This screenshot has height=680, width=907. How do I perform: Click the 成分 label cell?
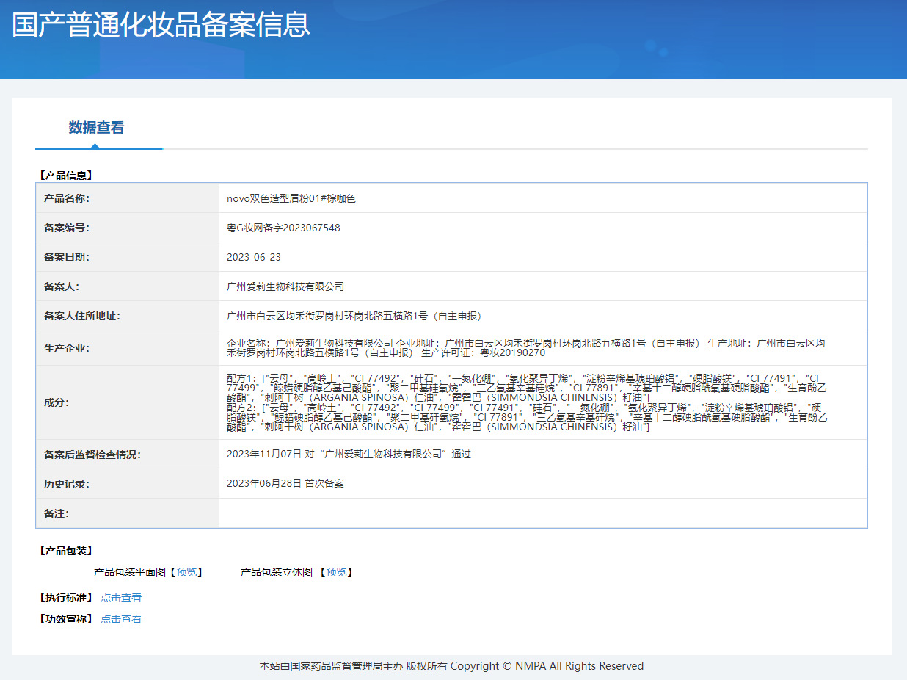pyautogui.click(x=128, y=402)
